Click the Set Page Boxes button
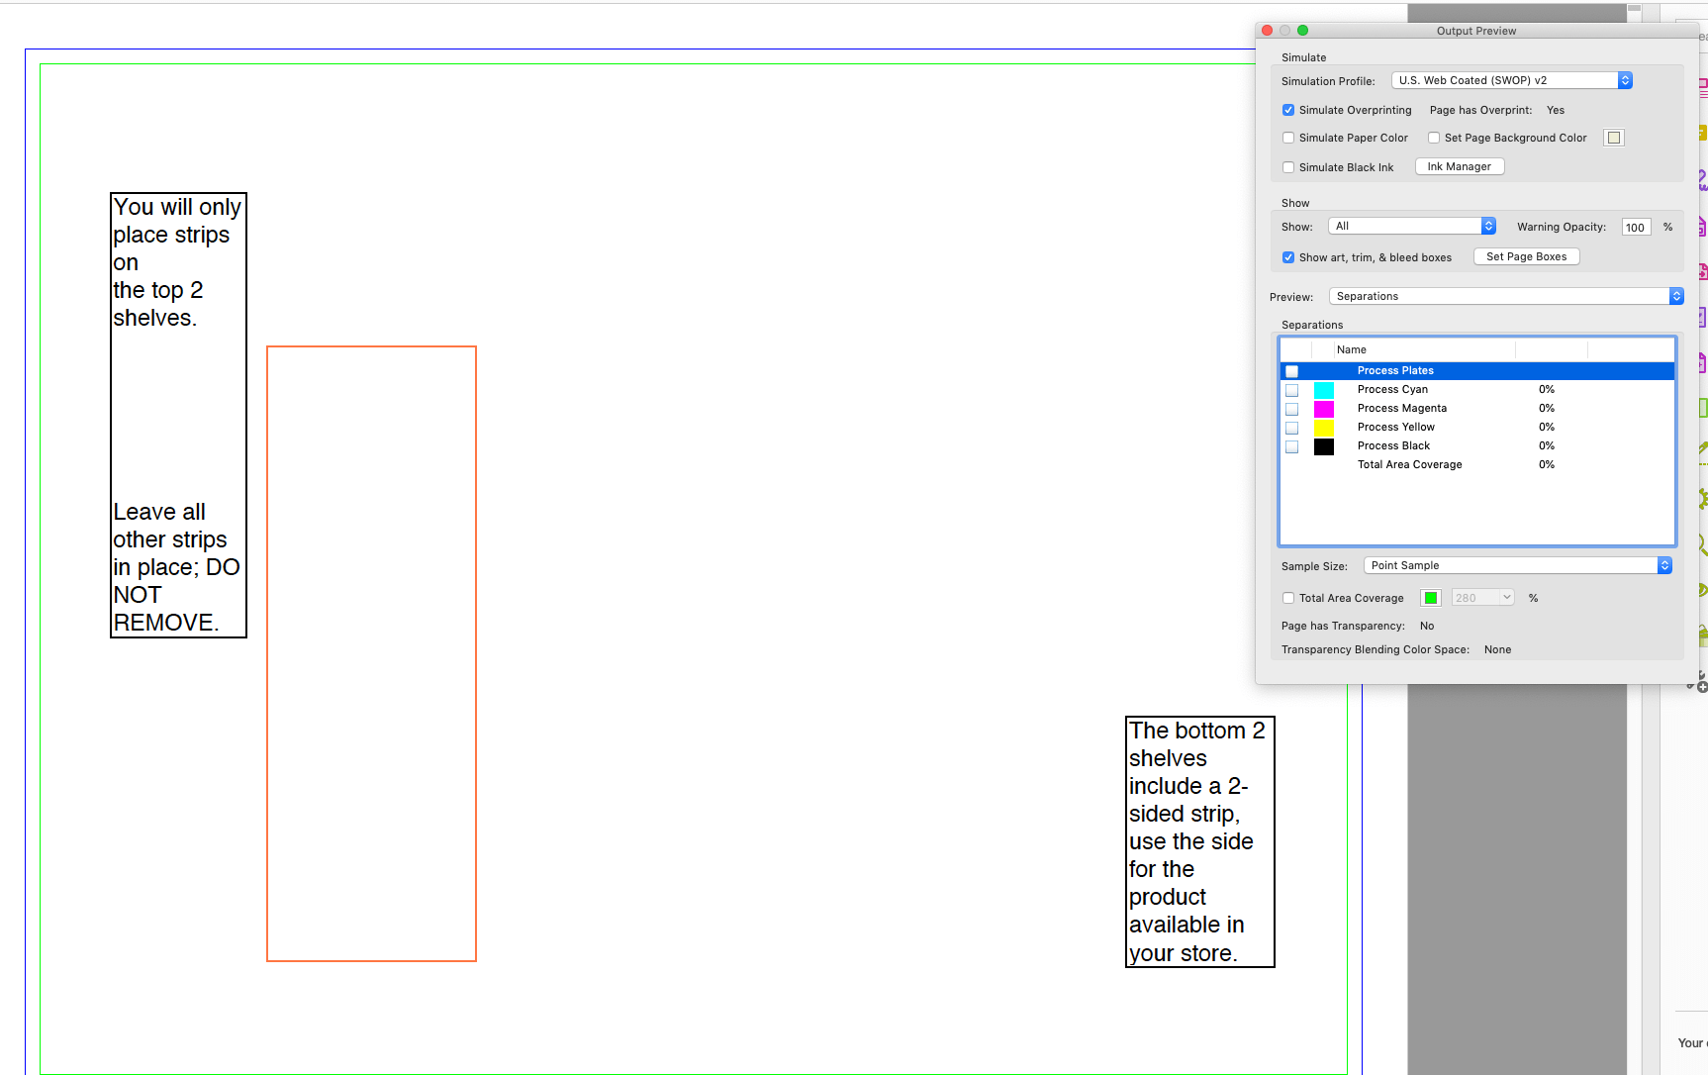Screen dimensions: 1708x1075 tap(1526, 256)
